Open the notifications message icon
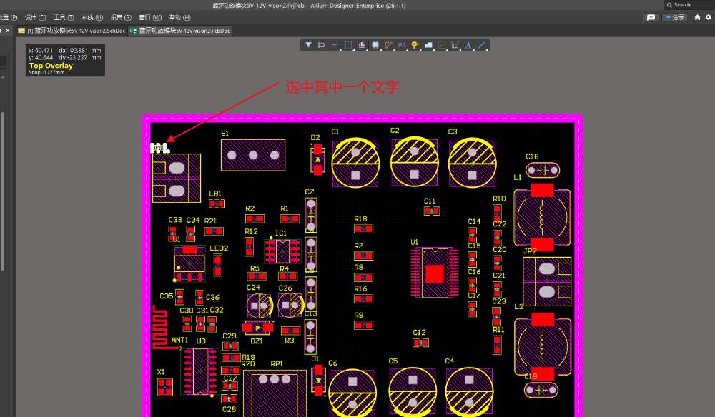 click(651, 17)
